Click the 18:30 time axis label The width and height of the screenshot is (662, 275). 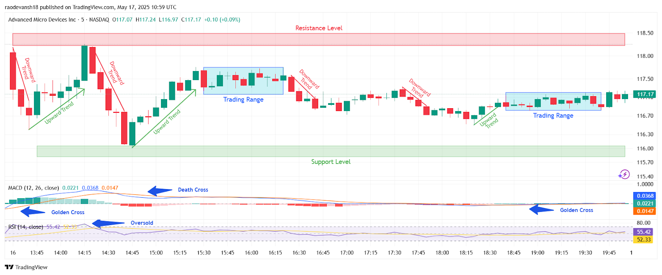490,253
